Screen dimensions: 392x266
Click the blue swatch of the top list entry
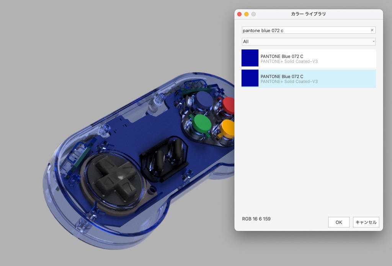coord(250,58)
